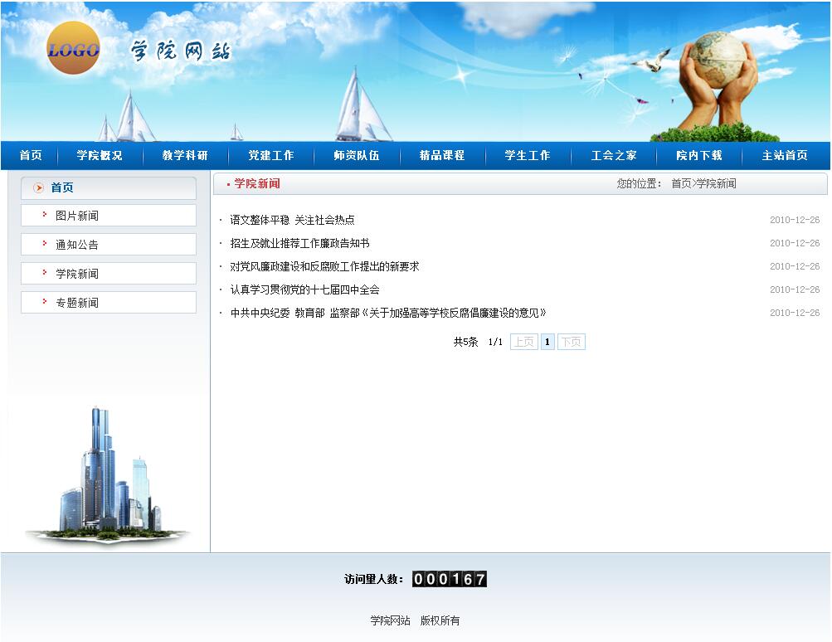Click 首页 in the breadcrumb path

pyautogui.click(x=681, y=183)
